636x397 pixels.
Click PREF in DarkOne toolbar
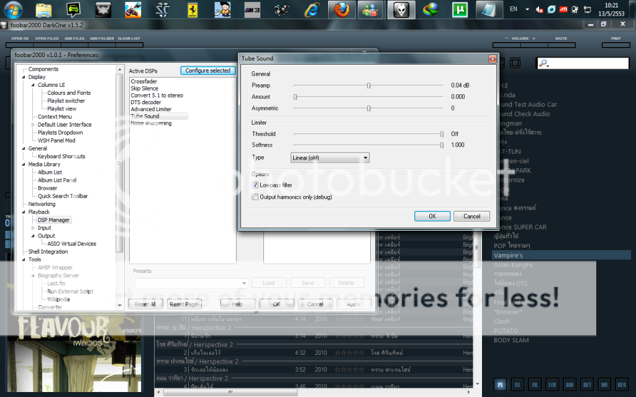(x=616, y=38)
